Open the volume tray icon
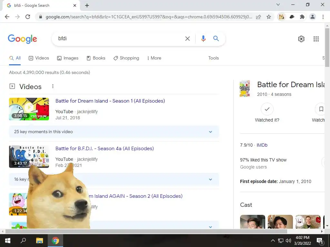 [288, 241]
